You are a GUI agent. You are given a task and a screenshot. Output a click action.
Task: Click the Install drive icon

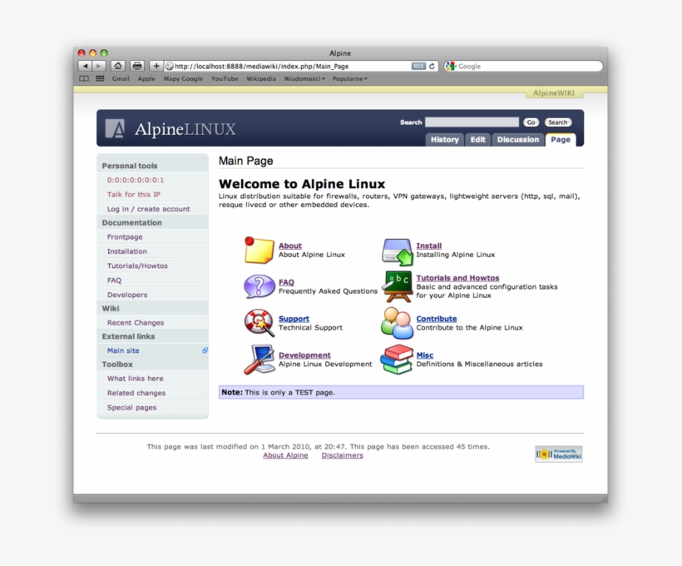click(x=397, y=251)
